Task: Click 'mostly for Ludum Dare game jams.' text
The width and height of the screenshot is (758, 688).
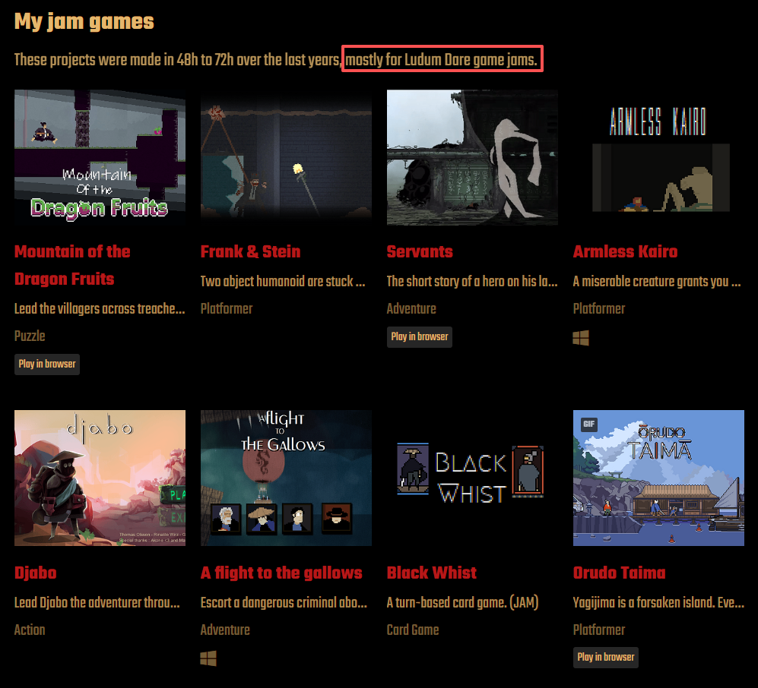Action: pyautogui.click(x=442, y=60)
